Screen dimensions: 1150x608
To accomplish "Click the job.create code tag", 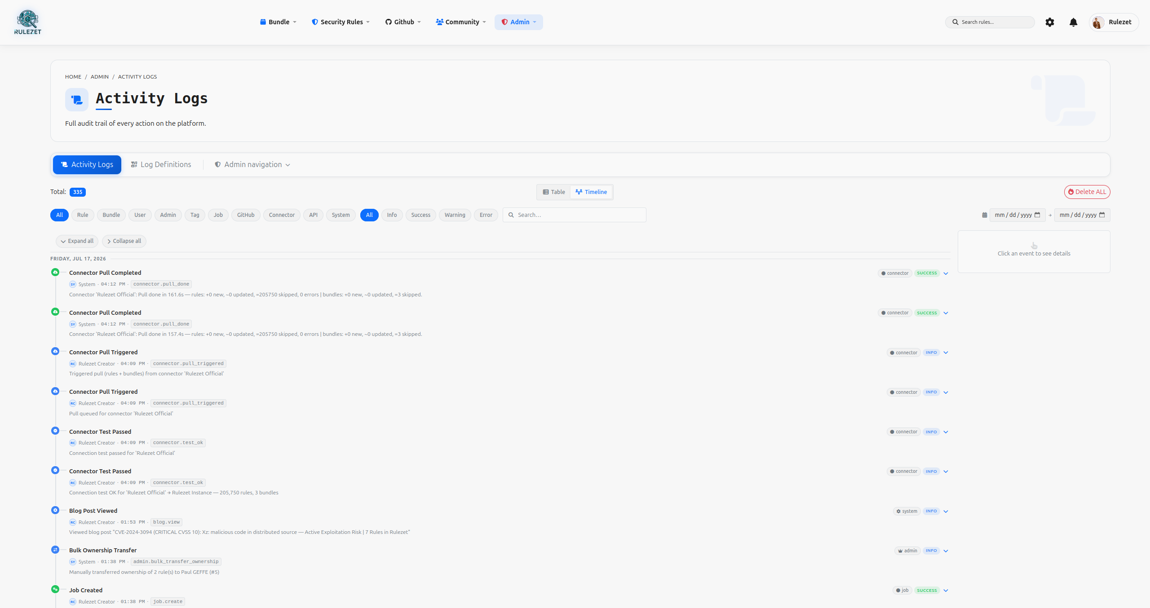I will point(168,602).
